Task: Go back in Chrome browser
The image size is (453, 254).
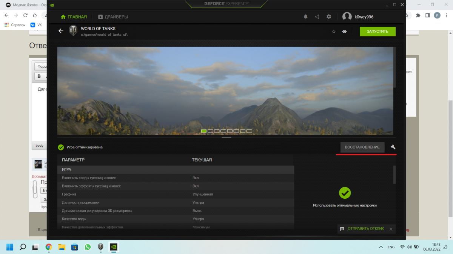Action: click(6, 15)
